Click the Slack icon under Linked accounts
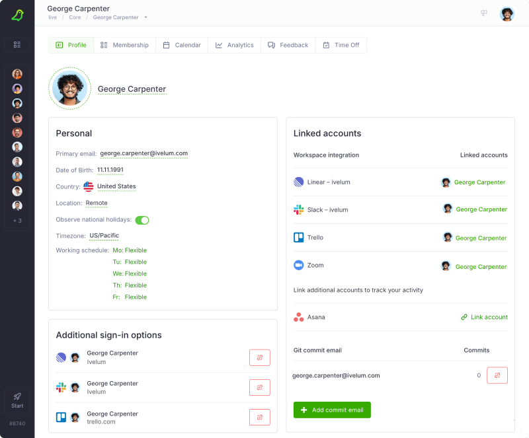Screen dimensions: 529x438 (x=299, y=209)
